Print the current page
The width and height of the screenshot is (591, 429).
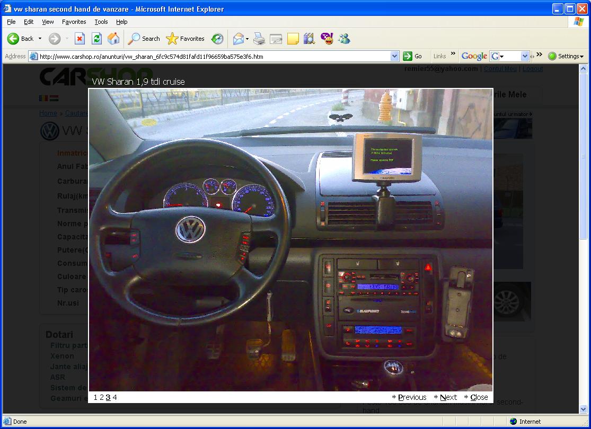259,39
